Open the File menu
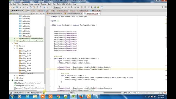This screenshot has height=99, width=176. click(11, 4)
